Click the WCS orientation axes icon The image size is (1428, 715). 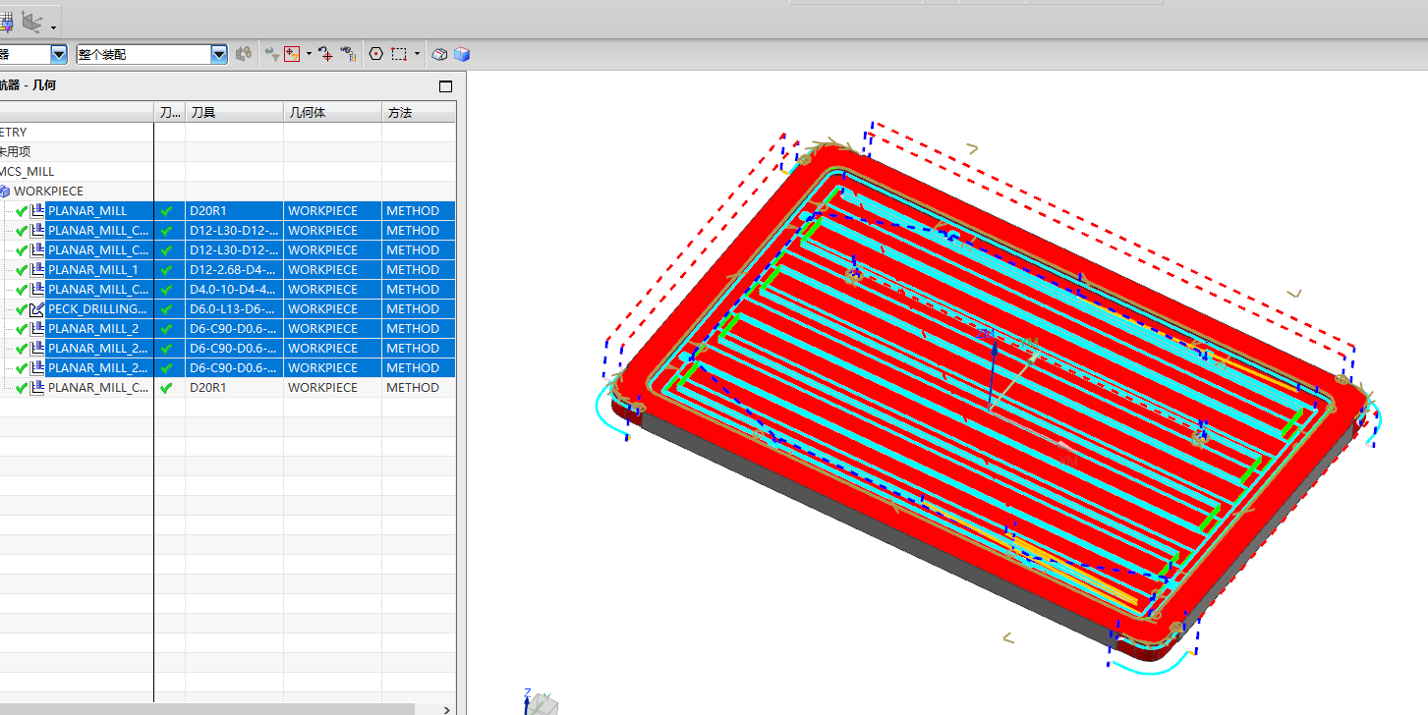[x=32, y=21]
